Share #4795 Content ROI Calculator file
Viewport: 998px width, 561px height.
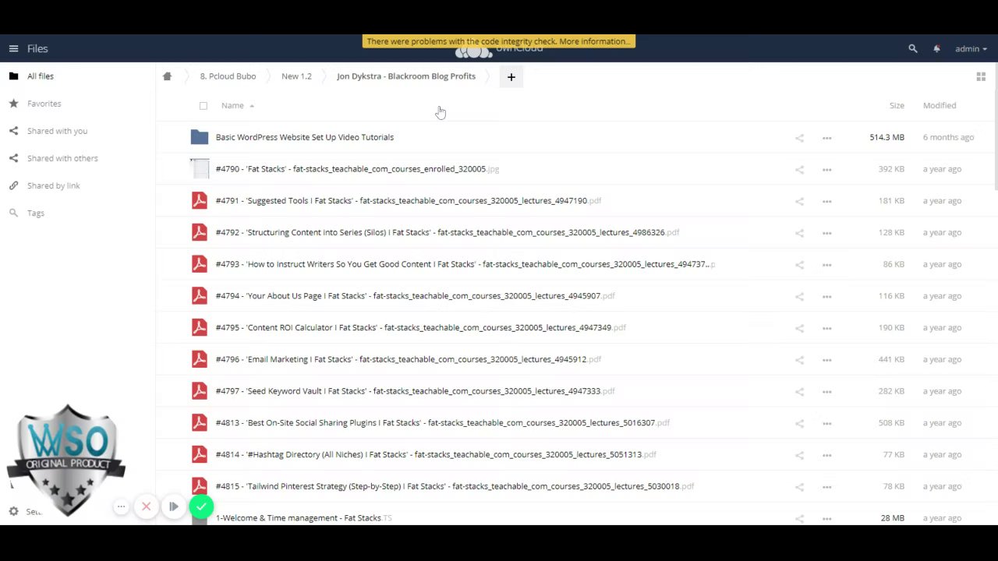(799, 328)
